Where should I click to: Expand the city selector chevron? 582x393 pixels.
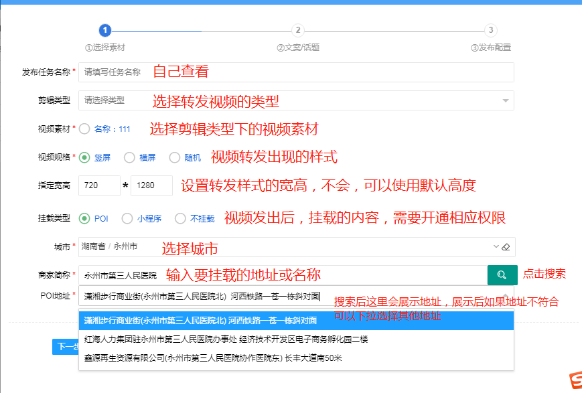pyautogui.click(x=496, y=246)
